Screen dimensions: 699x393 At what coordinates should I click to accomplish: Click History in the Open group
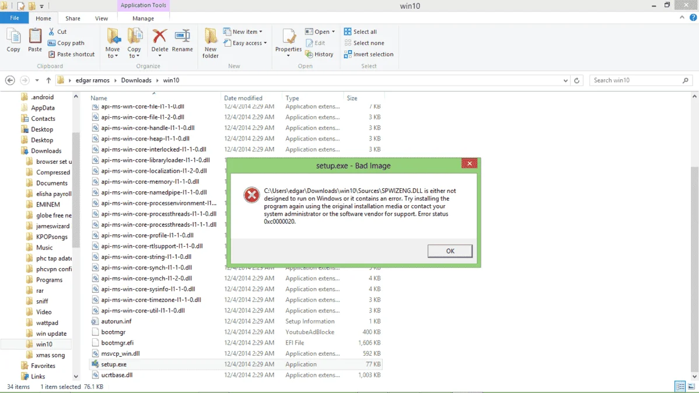pos(319,54)
